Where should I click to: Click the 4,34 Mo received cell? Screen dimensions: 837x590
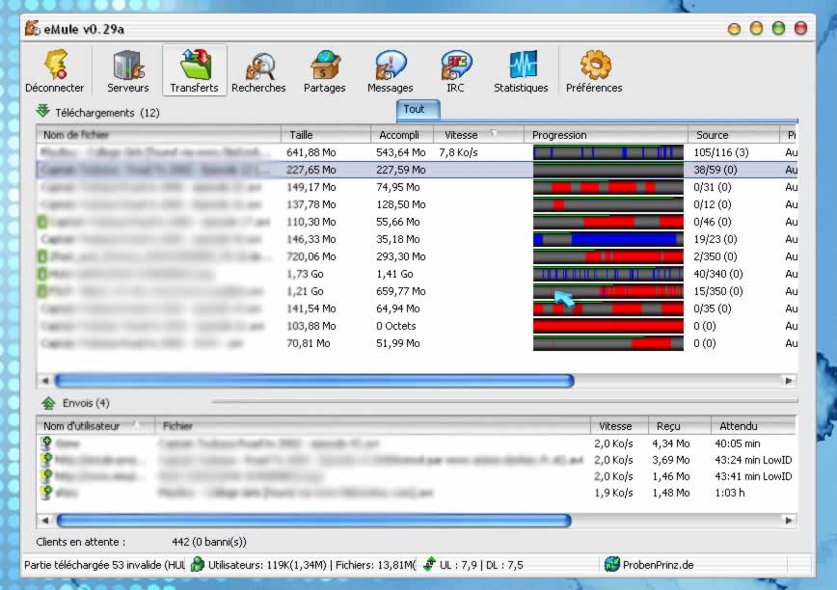[x=671, y=443]
